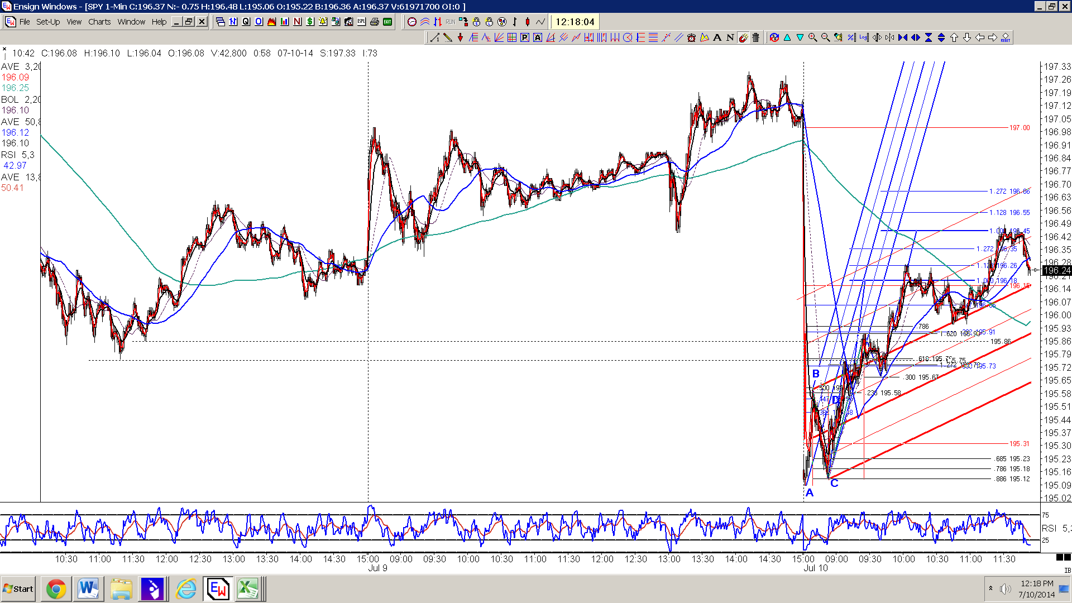Toggle the magnet snap tool
This screenshot has width=1072, height=603.
click(x=743, y=37)
